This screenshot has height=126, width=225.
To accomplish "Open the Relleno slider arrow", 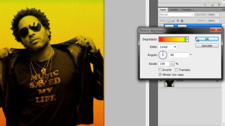I will (x=218, y=21).
